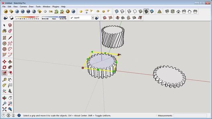Click the red corner scale grip

(119, 55)
